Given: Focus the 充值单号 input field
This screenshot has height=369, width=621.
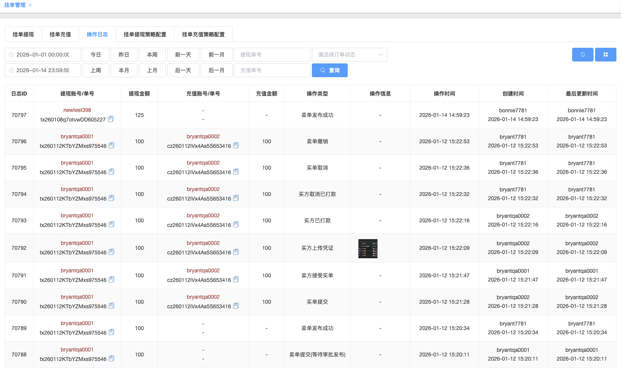Looking at the screenshot, I should point(272,70).
